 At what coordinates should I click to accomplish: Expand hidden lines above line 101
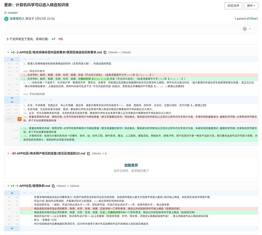click(x=12, y=102)
